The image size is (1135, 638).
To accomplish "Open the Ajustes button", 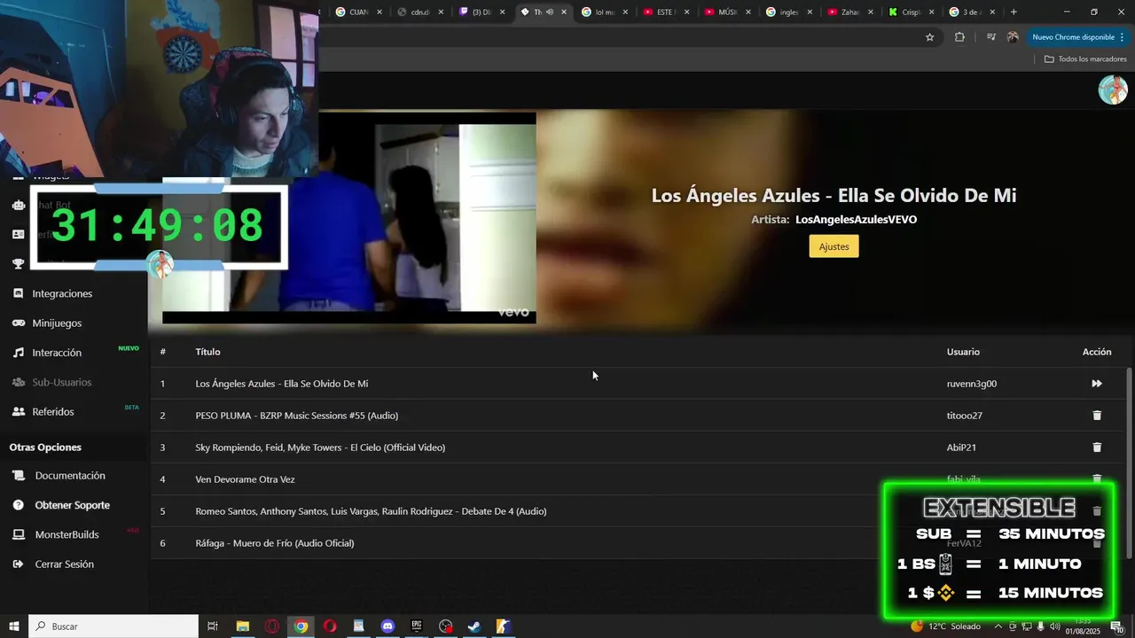I will [834, 246].
